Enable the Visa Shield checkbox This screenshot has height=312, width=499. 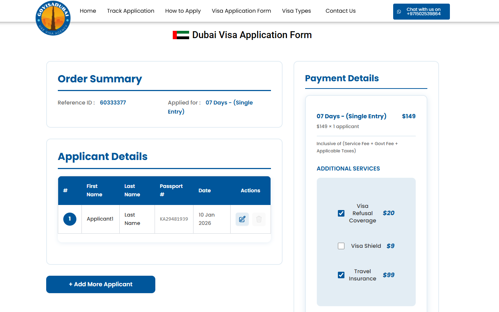click(341, 246)
